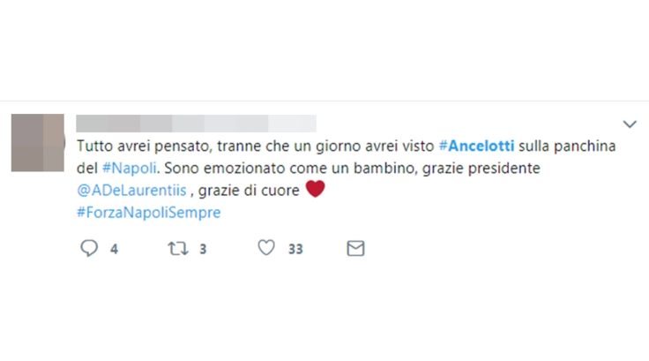This screenshot has width=649, height=361.
Task: Click the reply count number 4
Action: [x=115, y=249]
